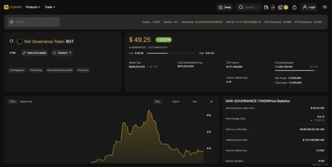Click the $ 49.25 price value
332x167 pixels.
pyautogui.click(x=140, y=40)
